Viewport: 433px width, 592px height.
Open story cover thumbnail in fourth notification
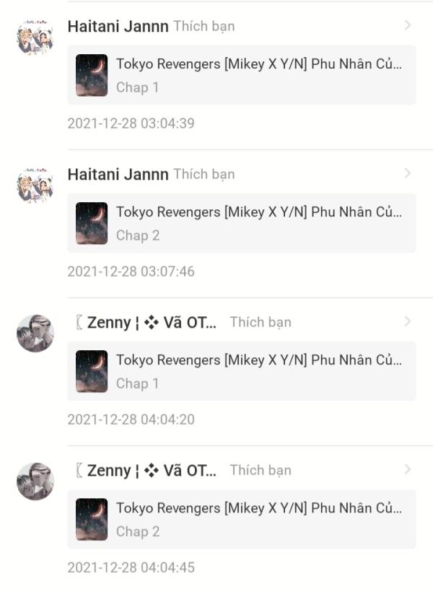[92, 519]
